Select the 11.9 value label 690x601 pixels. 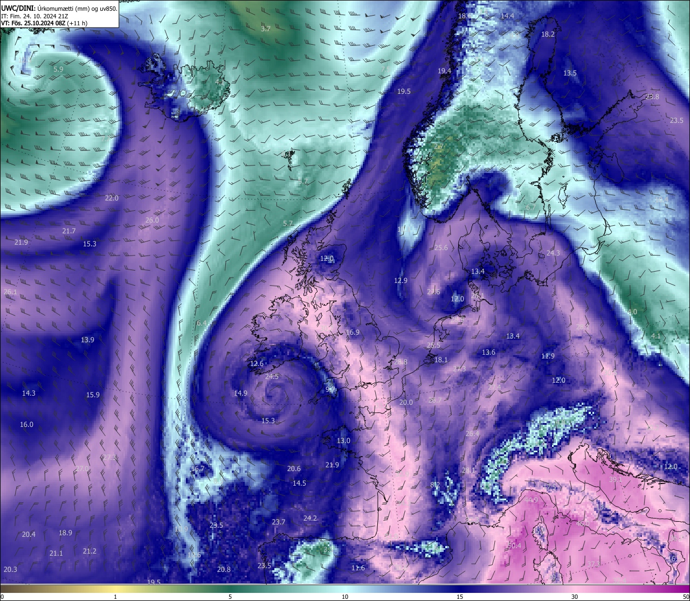tap(548, 356)
